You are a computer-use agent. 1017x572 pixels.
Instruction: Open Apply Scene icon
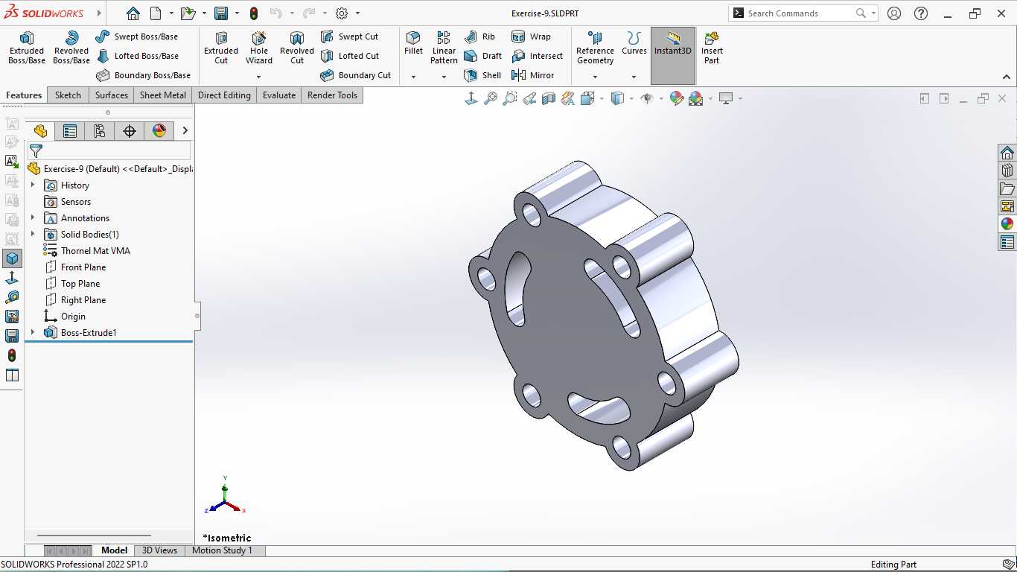pos(696,98)
